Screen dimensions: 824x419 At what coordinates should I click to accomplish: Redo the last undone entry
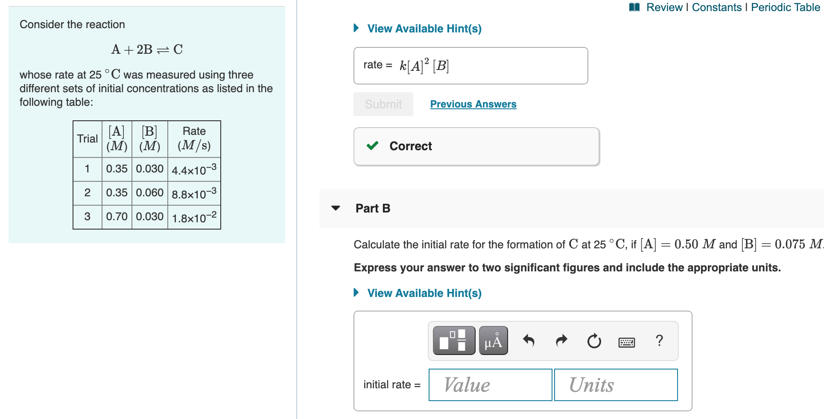(x=561, y=340)
